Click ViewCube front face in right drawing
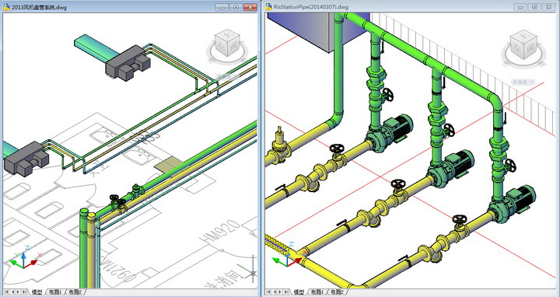Screen dimensions: 560x297 tap(530, 49)
